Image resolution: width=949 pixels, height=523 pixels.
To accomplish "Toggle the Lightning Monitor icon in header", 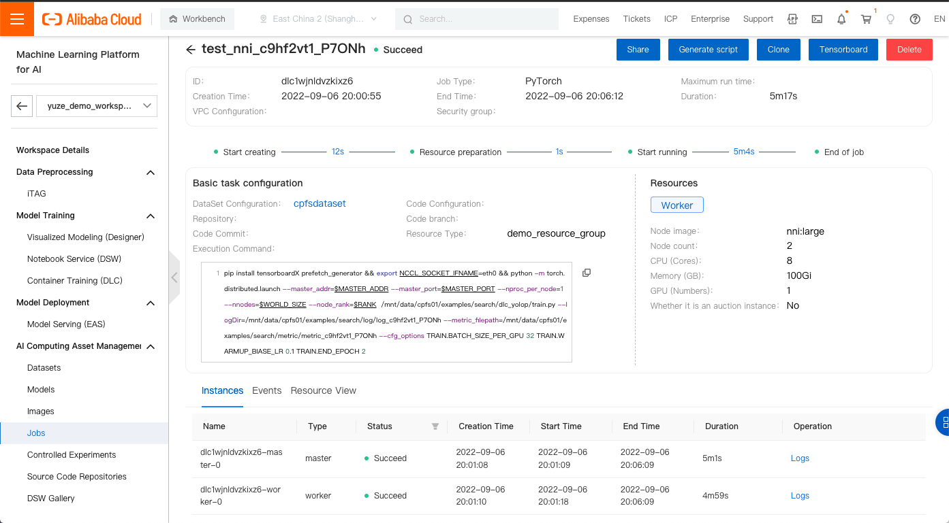I will (890, 18).
